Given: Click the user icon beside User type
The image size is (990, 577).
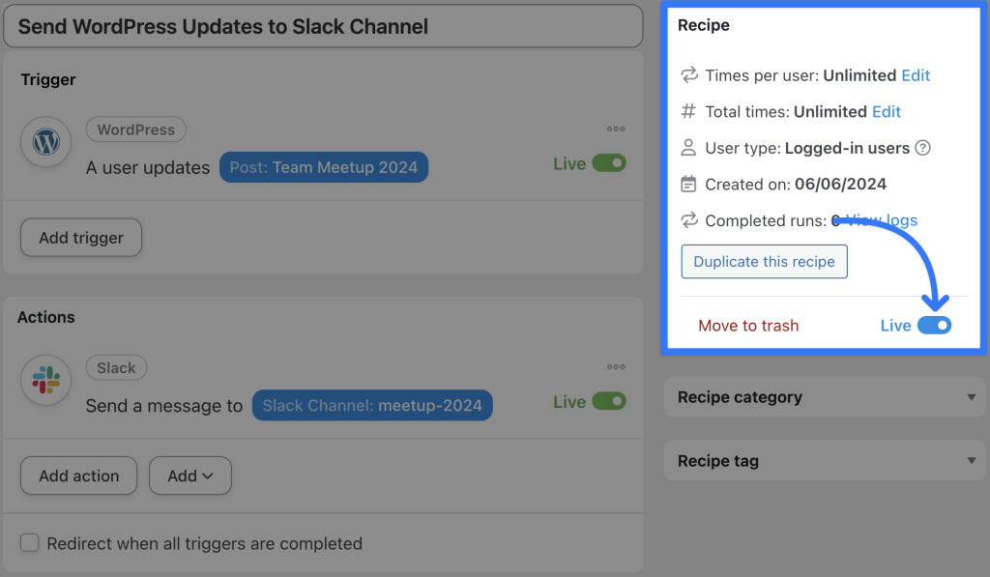Looking at the screenshot, I should [689, 148].
